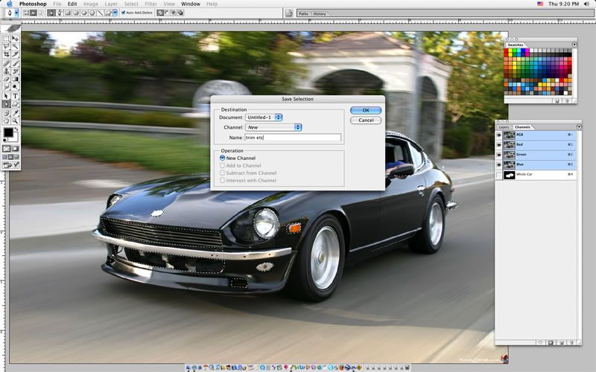Open the Window menu
Screen dimensions: 596x372
coord(190,4)
